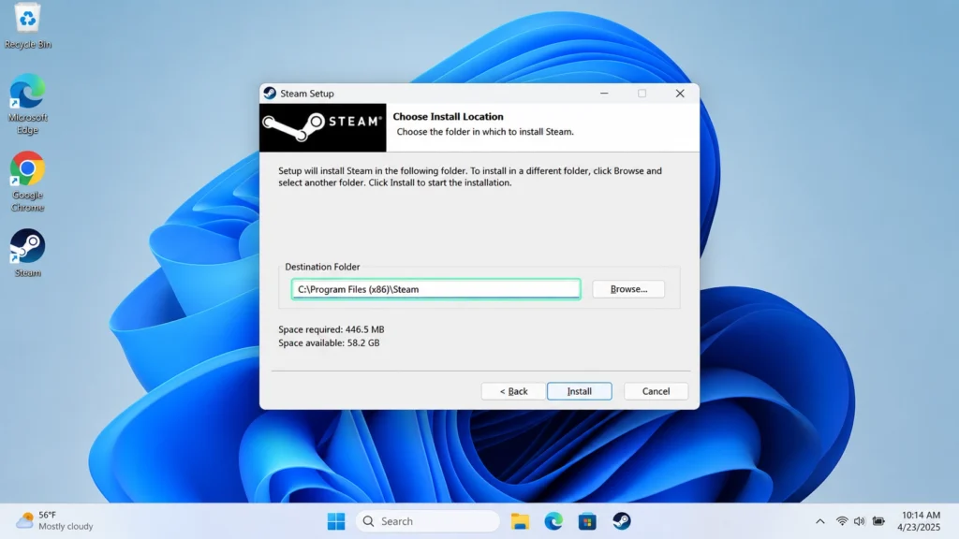Go back with the < Back button
Image resolution: width=959 pixels, height=539 pixels.
pyautogui.click(x=513, y=391)
